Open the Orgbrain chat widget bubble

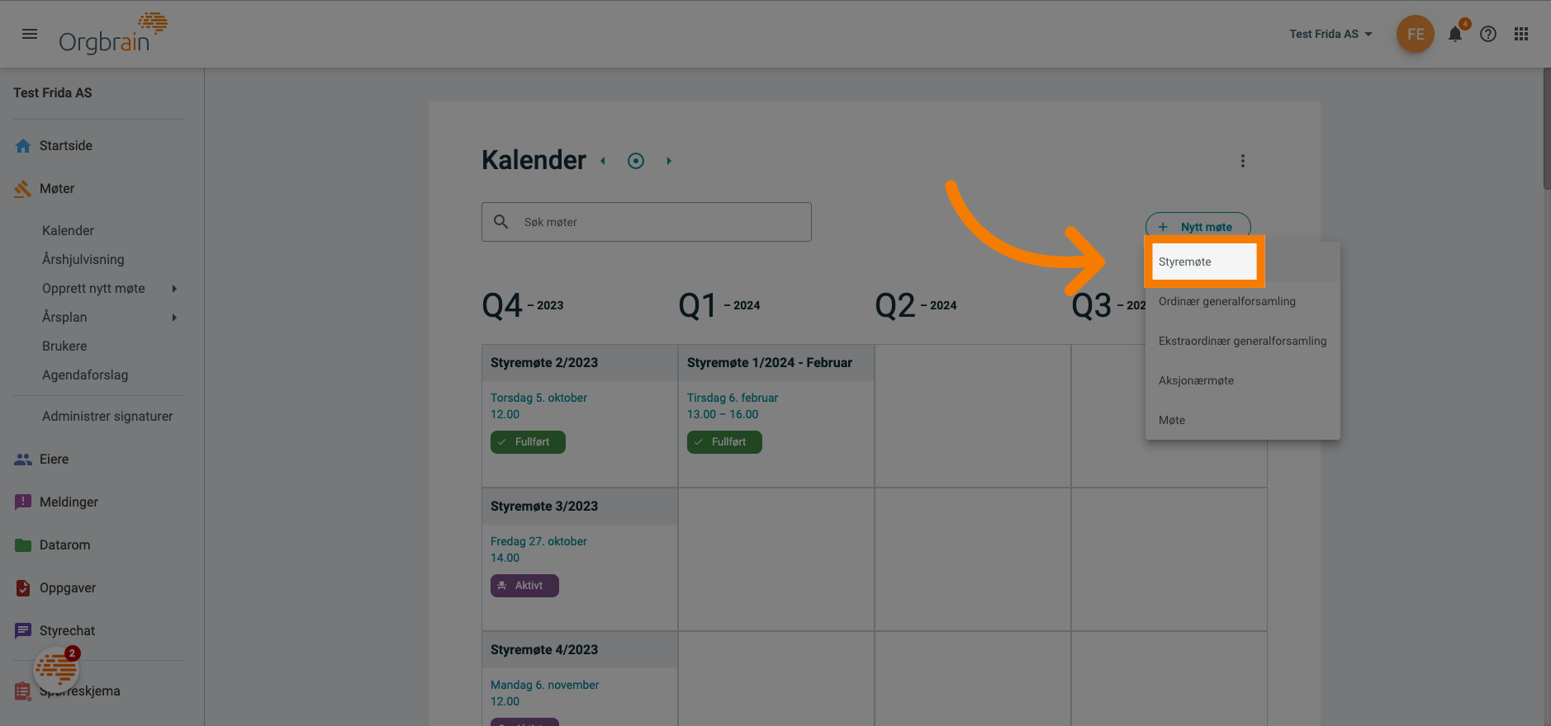(56, 668)
